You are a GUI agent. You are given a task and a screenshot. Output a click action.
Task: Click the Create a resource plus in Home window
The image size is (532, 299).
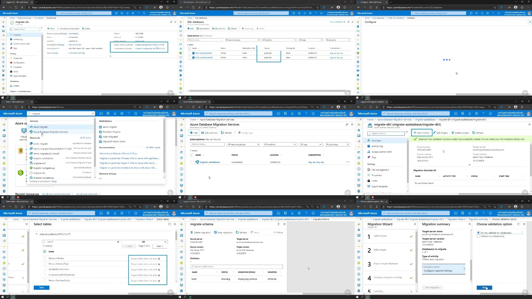pyautogui.click(x=4, y=125)
